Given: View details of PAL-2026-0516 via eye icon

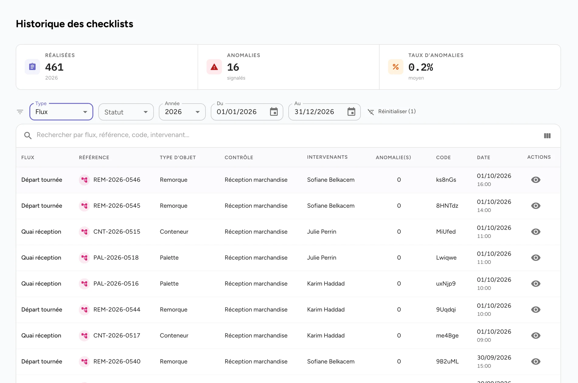Looking at the screenshot, I should pyautogui.click(x=536, y=284).
